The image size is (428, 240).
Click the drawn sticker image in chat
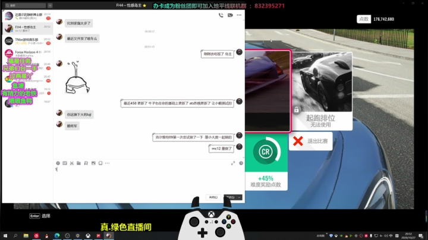click(77, 77)
